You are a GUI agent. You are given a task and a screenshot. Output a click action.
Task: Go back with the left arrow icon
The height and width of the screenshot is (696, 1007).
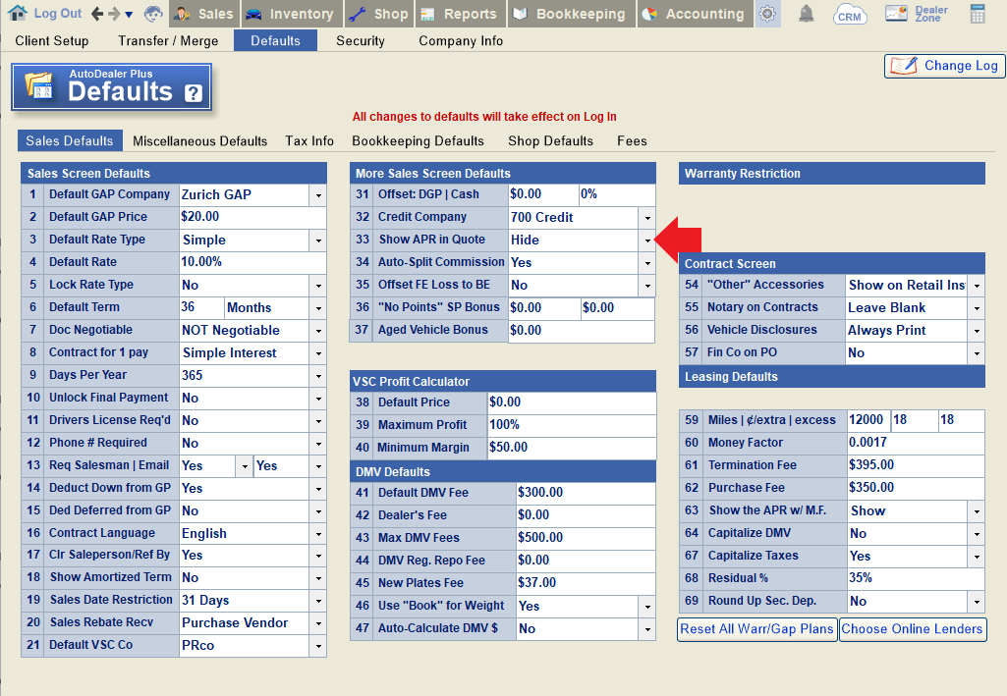click(97, 14)
